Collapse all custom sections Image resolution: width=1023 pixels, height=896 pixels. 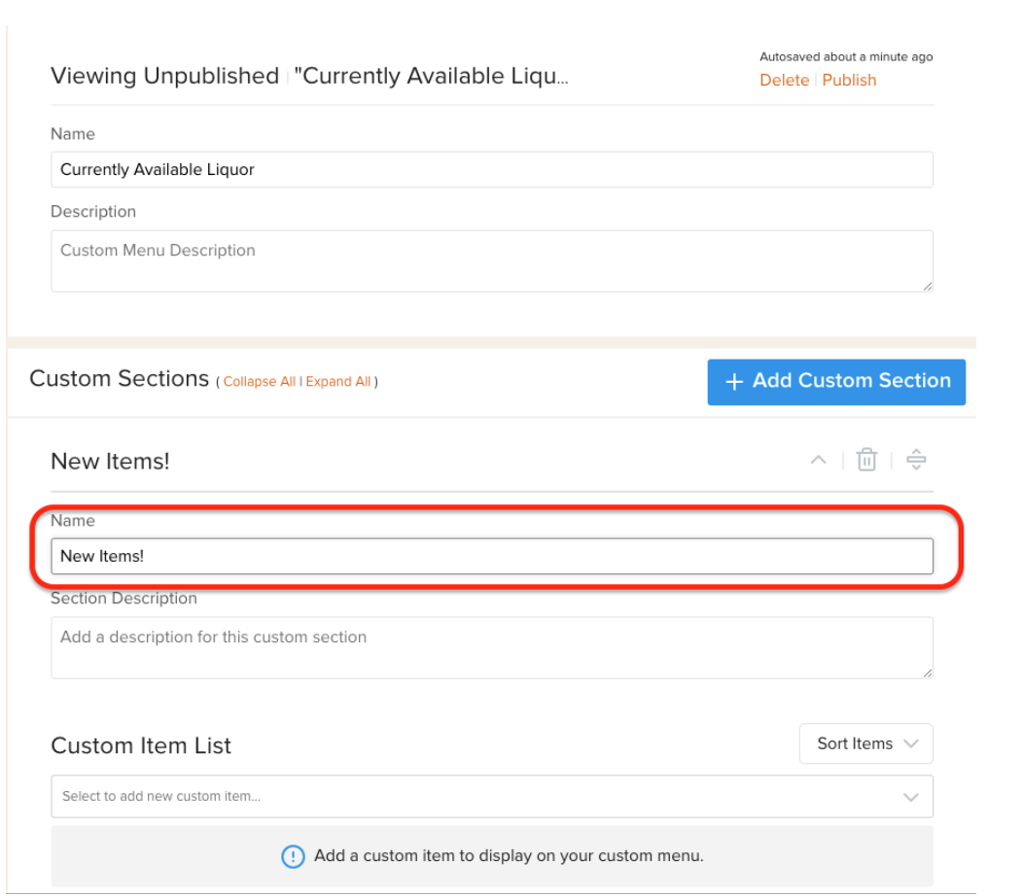pos(259,382)
